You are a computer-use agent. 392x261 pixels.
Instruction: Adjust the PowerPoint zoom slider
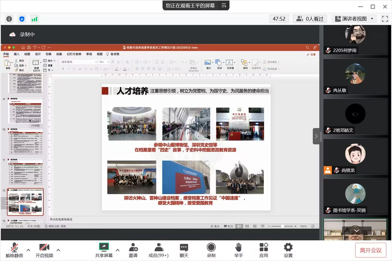coord(283,226)
